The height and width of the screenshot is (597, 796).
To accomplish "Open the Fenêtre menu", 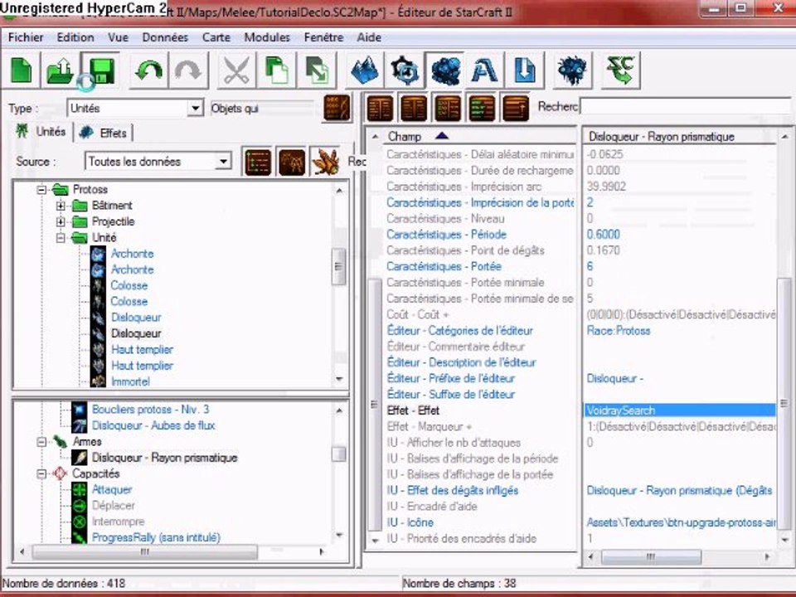I will tap(324, 37).
